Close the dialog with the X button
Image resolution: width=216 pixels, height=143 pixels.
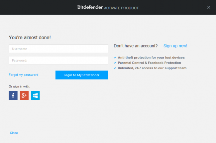(209, 7)
